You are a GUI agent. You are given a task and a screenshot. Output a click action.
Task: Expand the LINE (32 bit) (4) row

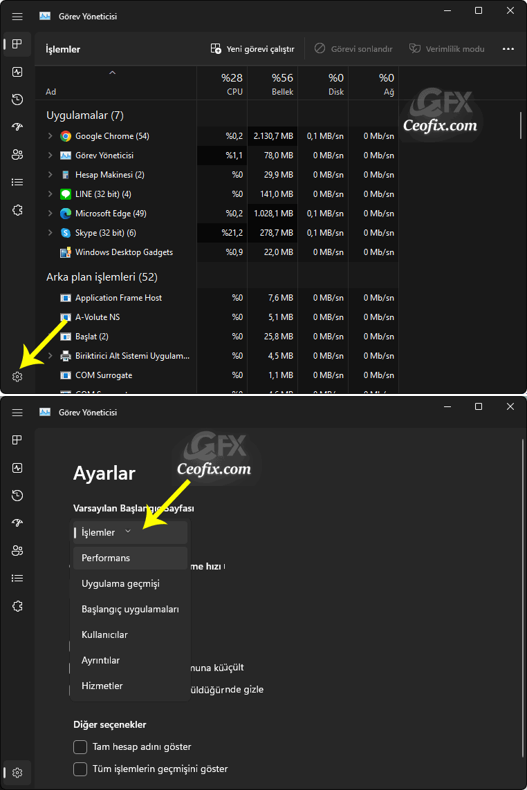(x=50, y=194)
